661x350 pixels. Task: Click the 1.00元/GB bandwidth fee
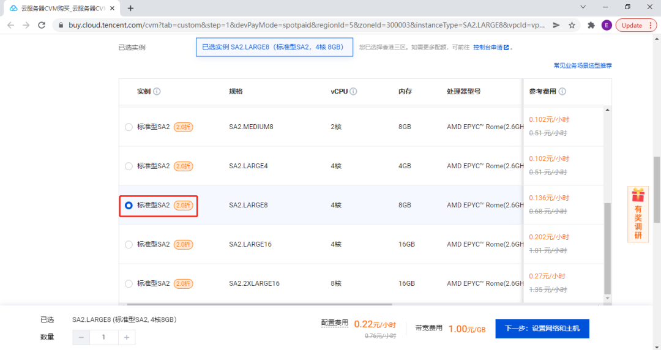click(466, 329)
